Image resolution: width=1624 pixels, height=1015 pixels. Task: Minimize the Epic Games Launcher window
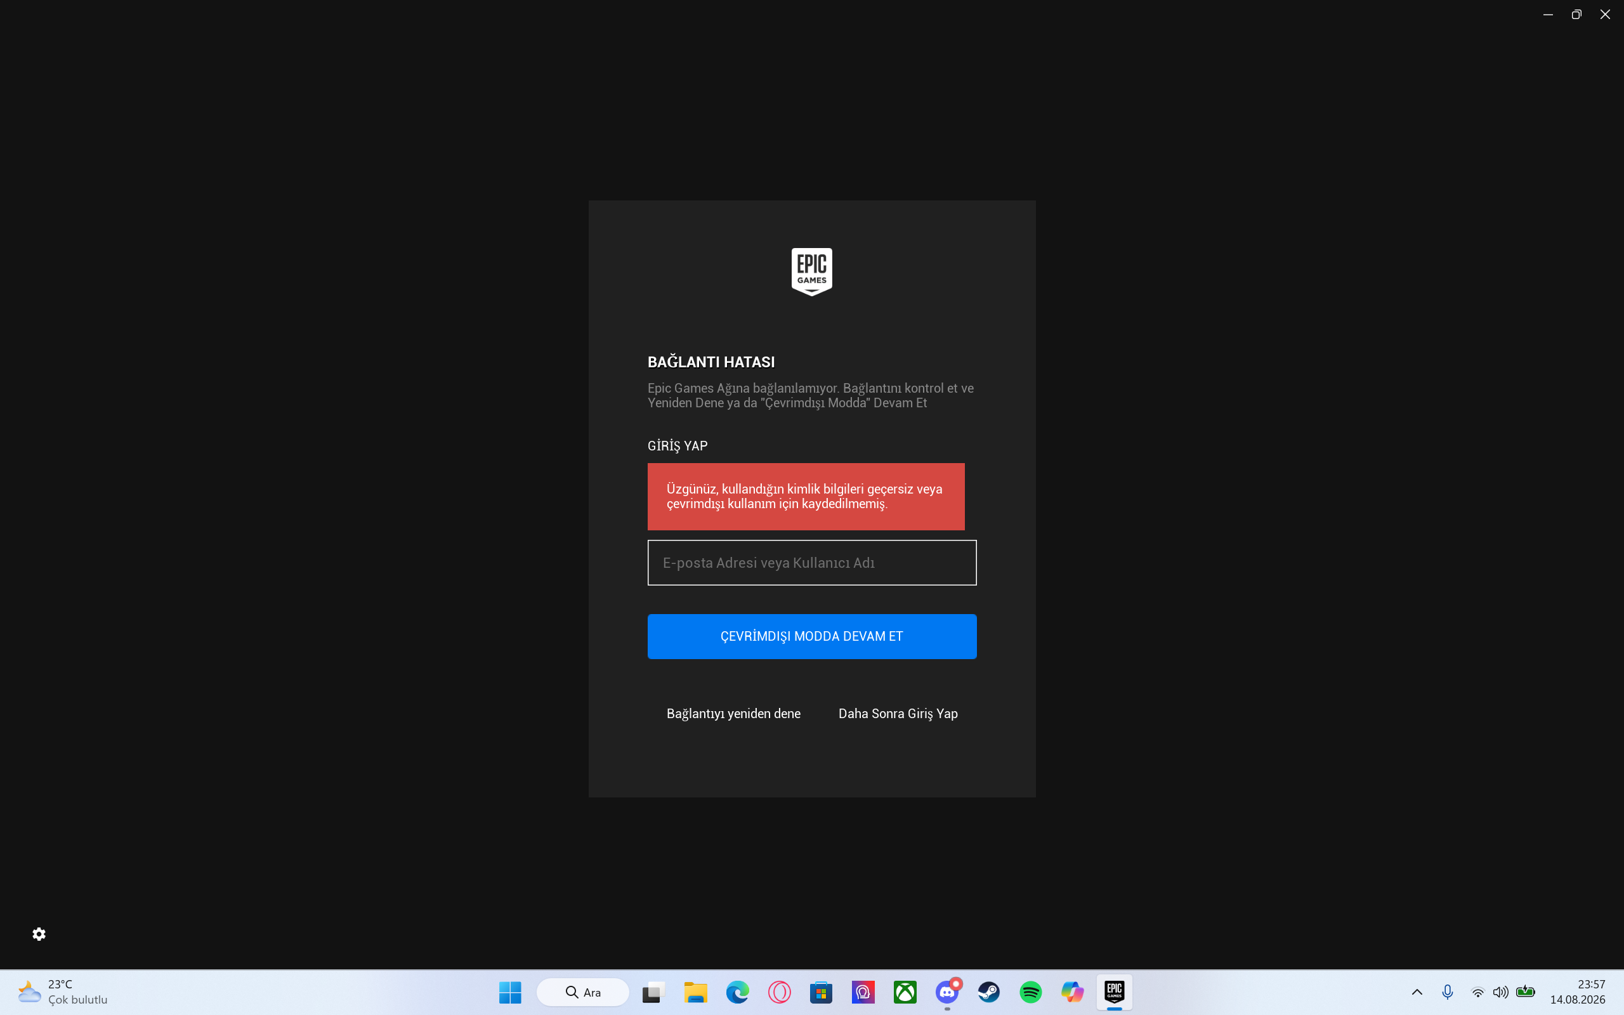(1548, 14)
